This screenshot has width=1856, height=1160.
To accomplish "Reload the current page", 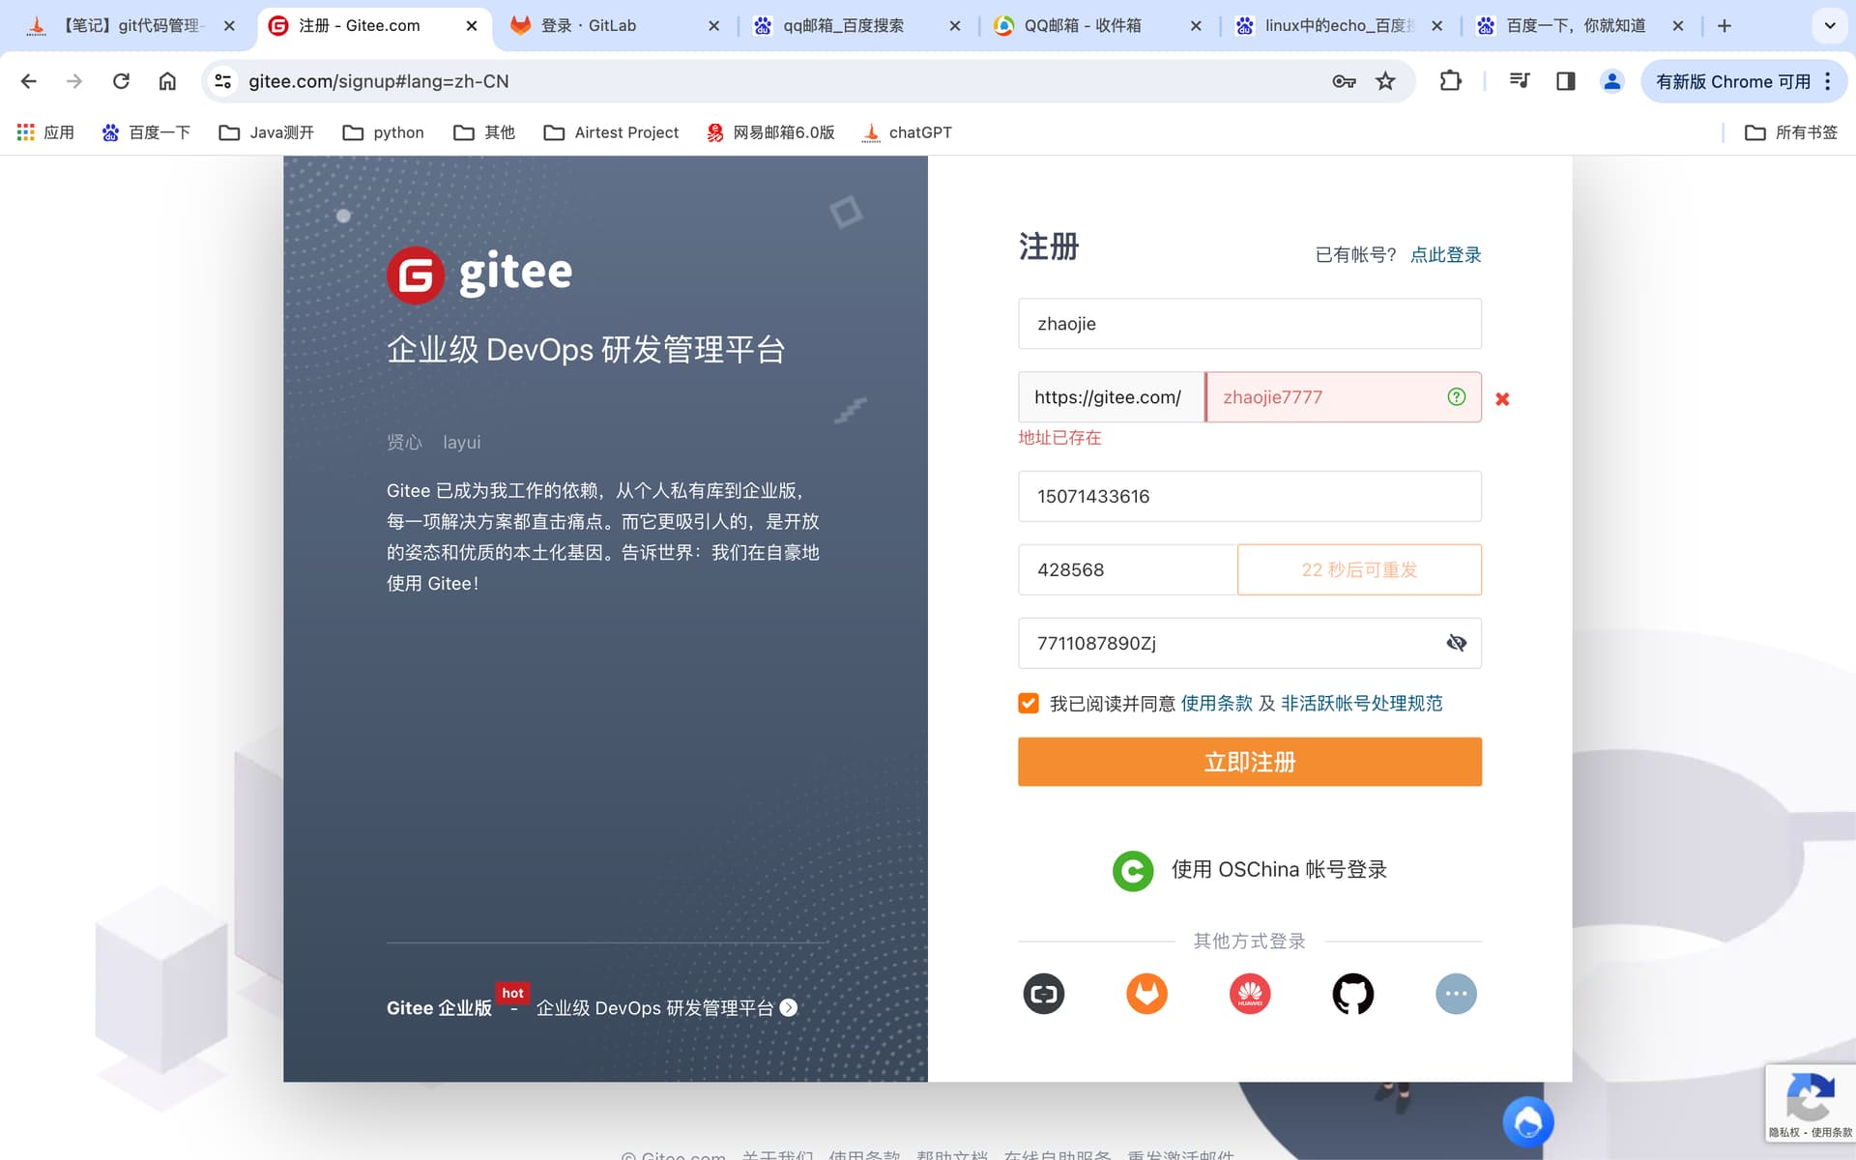I will [x=121, y=81].
